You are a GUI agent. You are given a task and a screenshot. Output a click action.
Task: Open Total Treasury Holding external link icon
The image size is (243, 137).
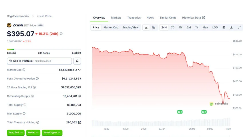tap(79, 122)
